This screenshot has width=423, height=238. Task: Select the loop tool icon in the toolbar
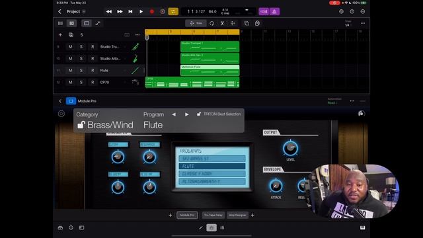tap(211, 24)
